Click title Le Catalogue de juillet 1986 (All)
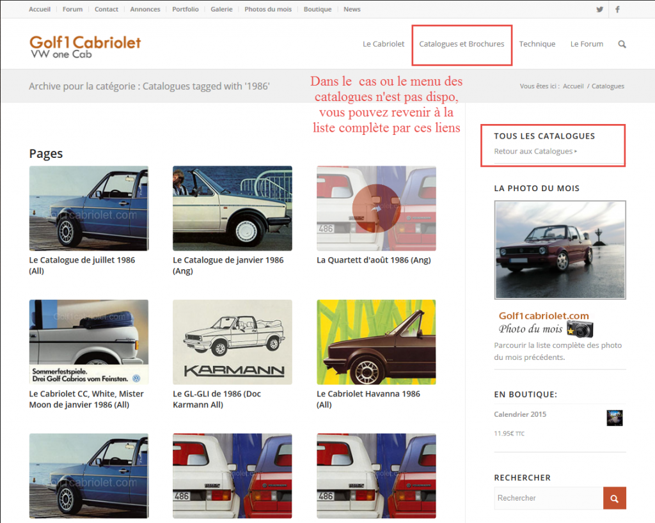This screenshot has height=523, width=655. 82,265
